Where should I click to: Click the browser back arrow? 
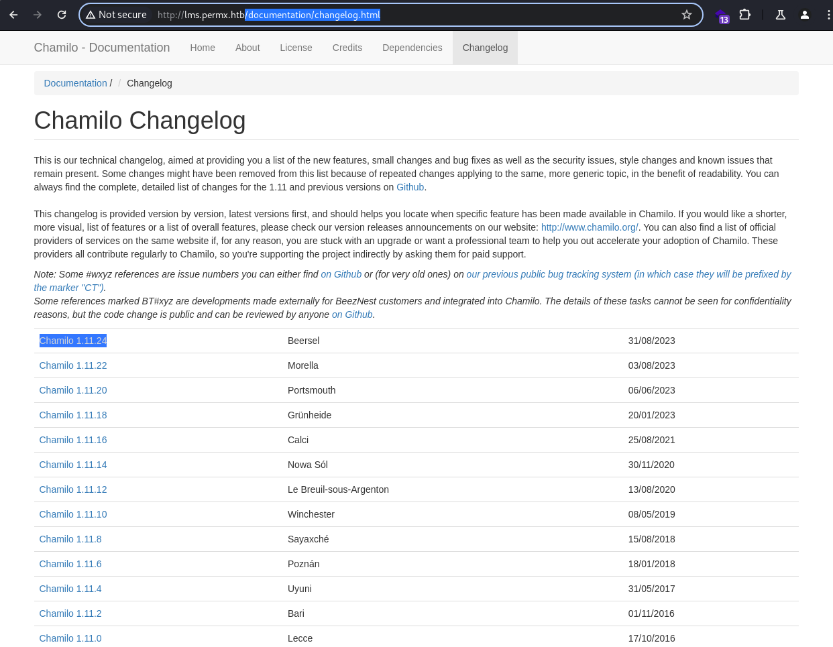point(13,15)
